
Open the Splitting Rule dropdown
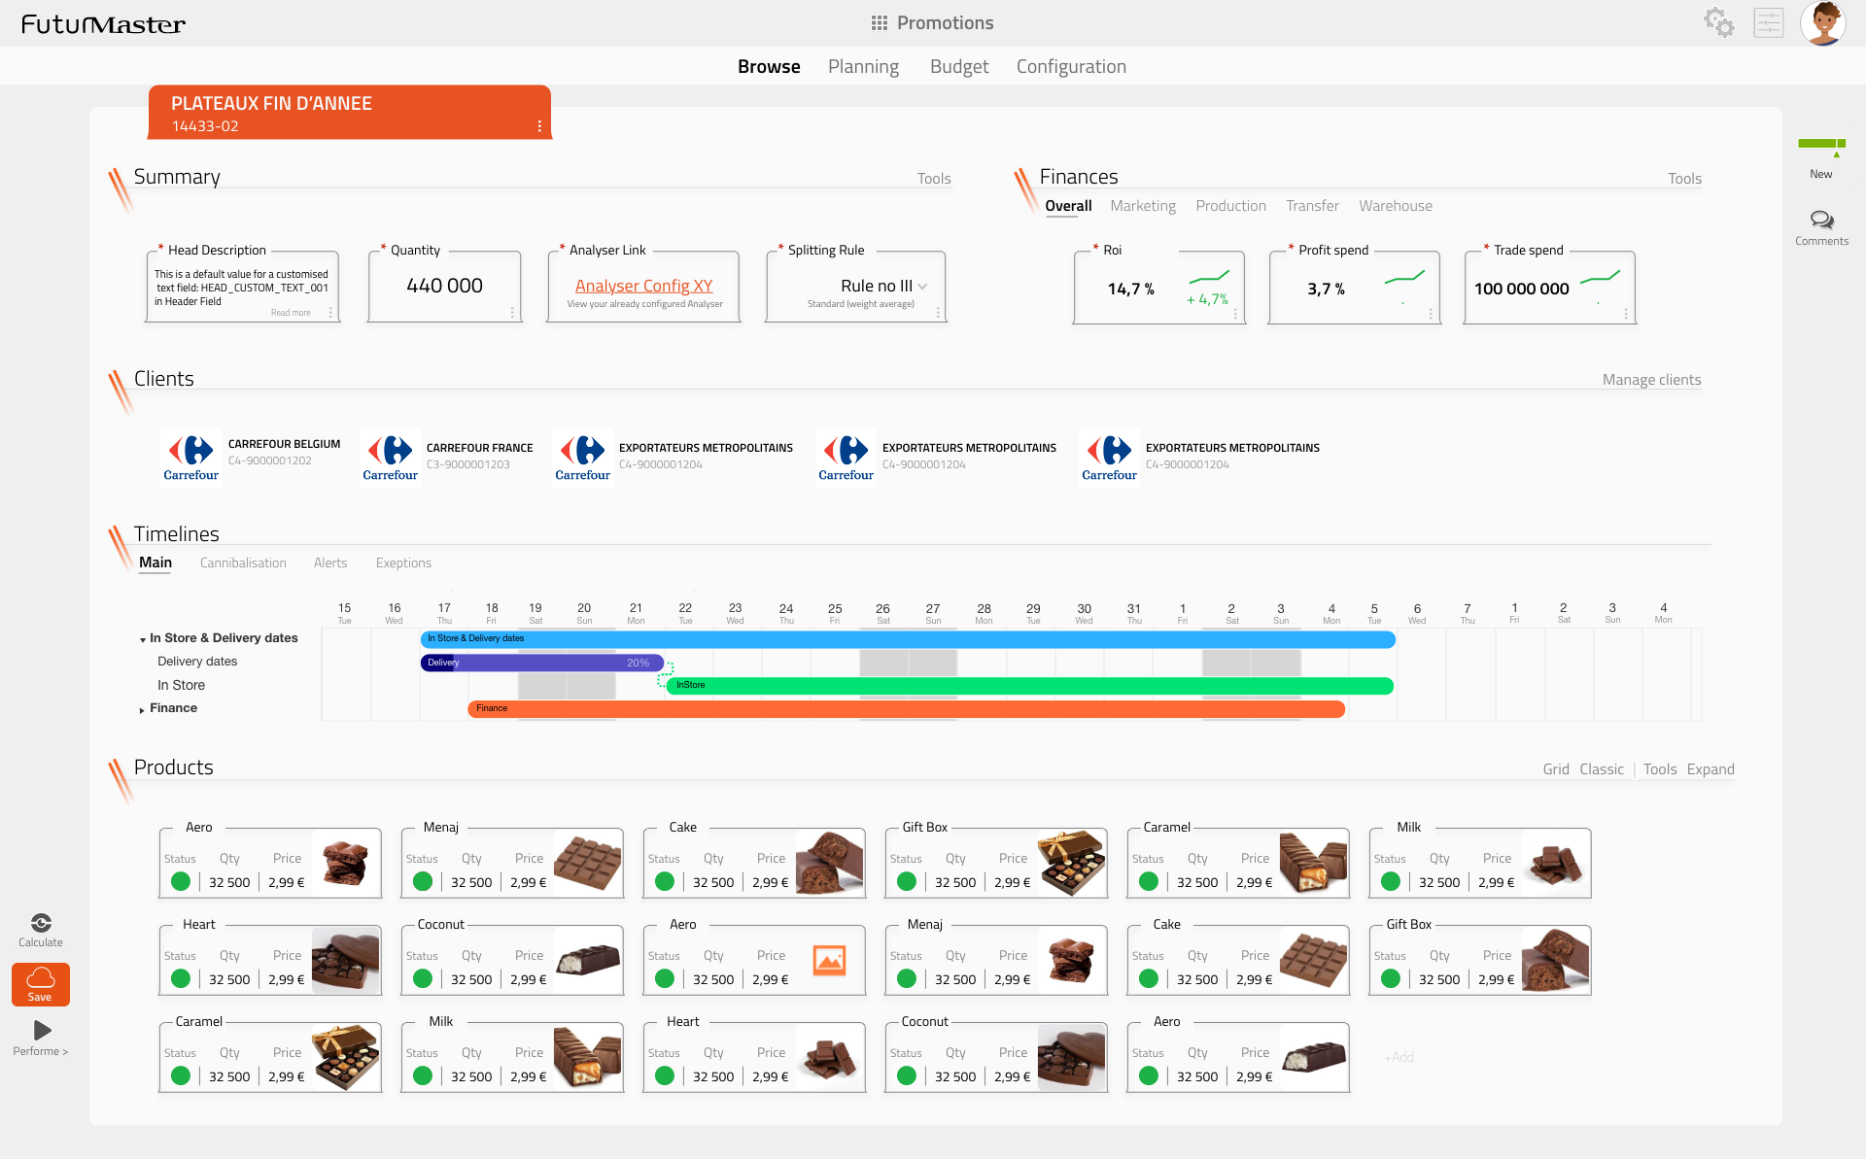click(x=922, y=287)
